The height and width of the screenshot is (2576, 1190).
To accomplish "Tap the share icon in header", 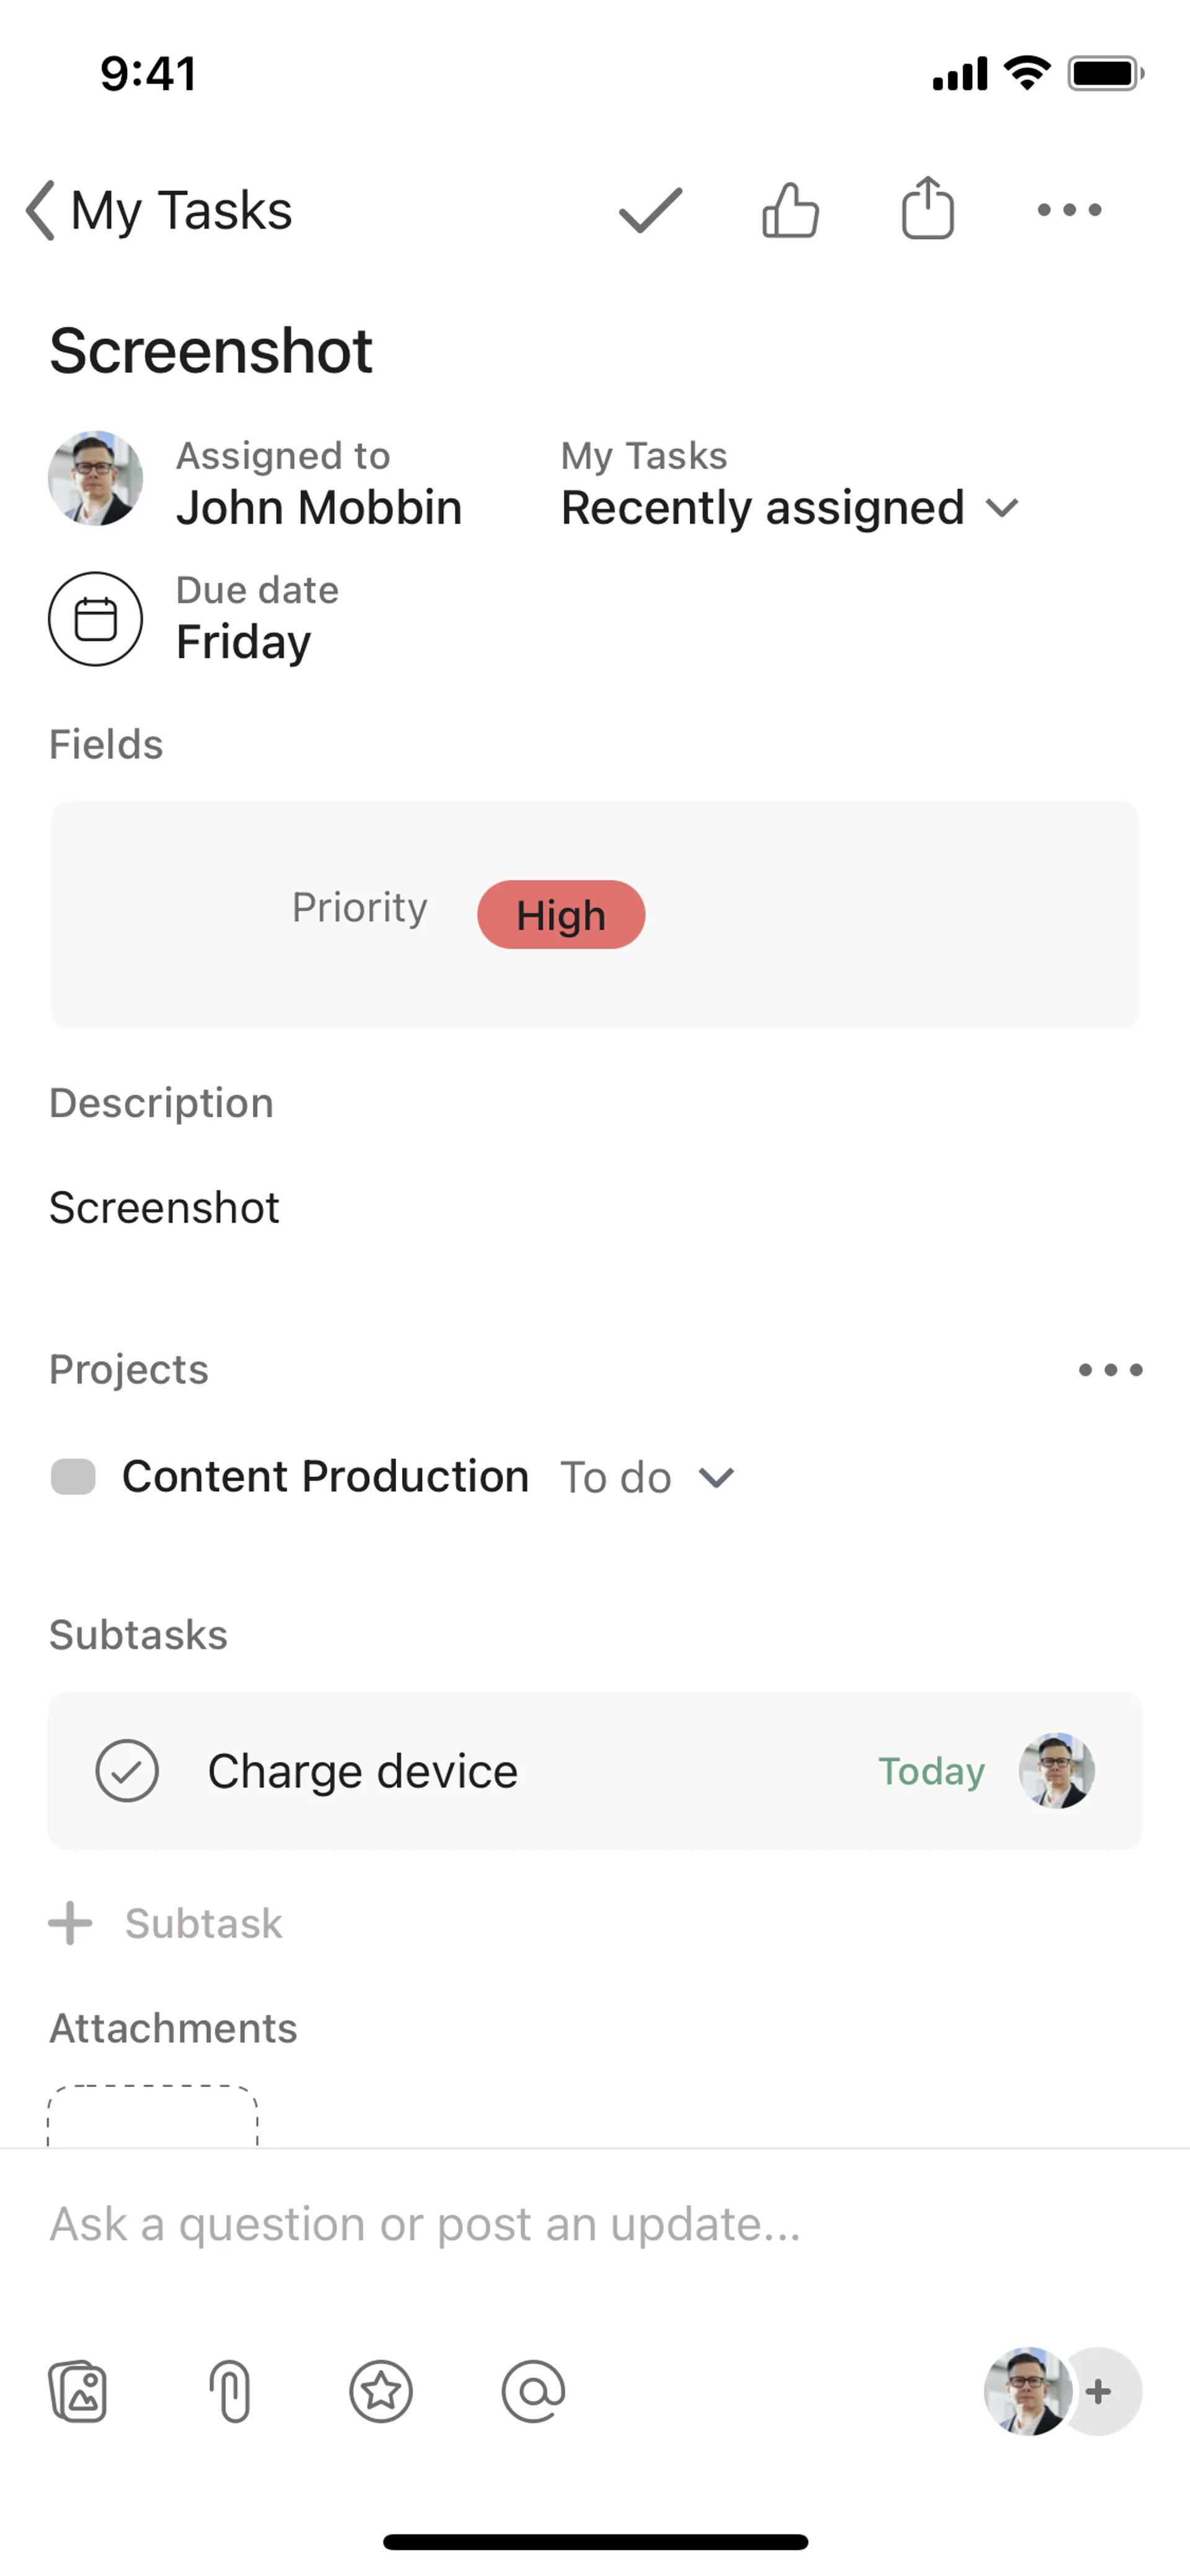I will pos(927,208).
